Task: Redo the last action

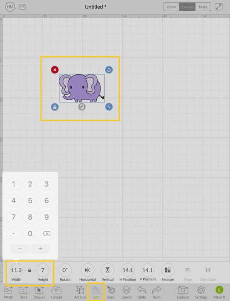Action: coord(157,292)
